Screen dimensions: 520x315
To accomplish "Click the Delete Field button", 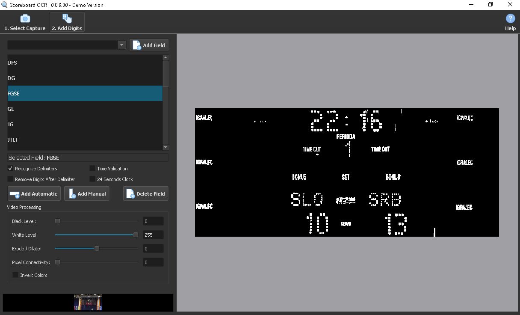I will [x=146, y=194].
